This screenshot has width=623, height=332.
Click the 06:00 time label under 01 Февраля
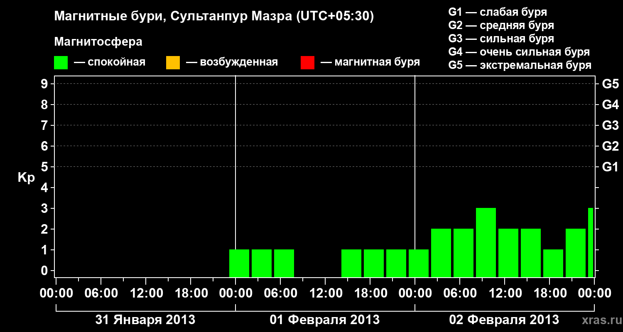[x=281, y=293]
